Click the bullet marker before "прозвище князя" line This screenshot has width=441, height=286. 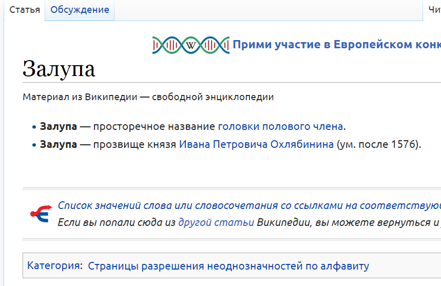click(x=34, y=145)
